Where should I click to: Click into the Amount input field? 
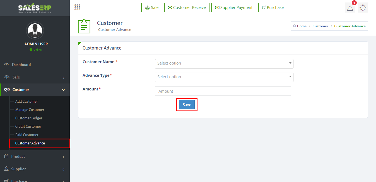tap(223, 91)
